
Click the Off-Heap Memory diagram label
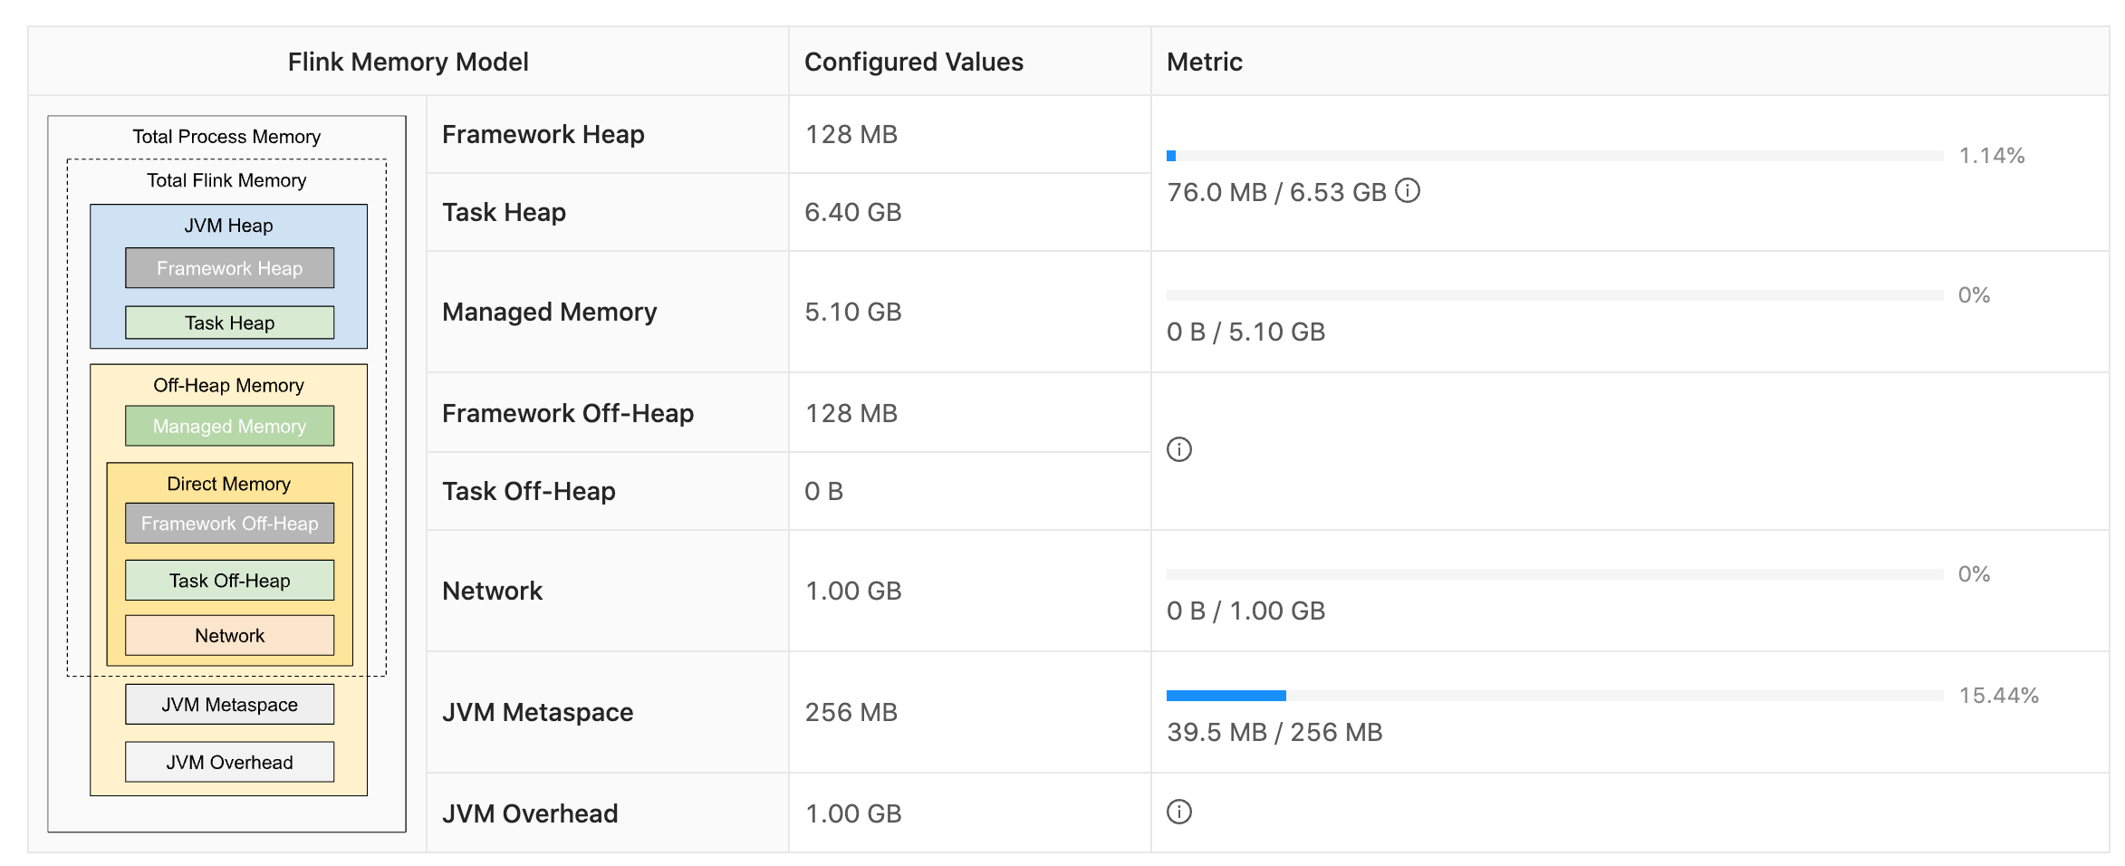click(x=228, y=385)
